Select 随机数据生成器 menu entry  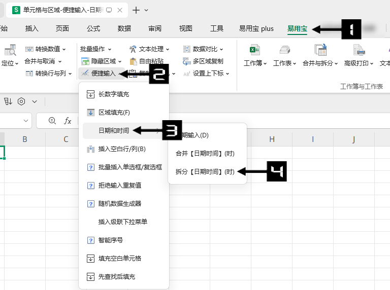point(119,203)
